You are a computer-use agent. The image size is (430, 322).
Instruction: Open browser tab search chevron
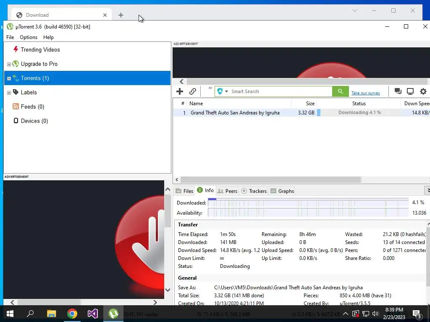click(354, 10)
